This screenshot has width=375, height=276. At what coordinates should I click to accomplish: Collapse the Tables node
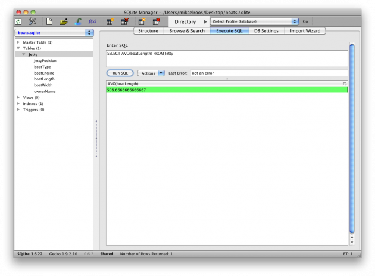[x=18, y=48]
